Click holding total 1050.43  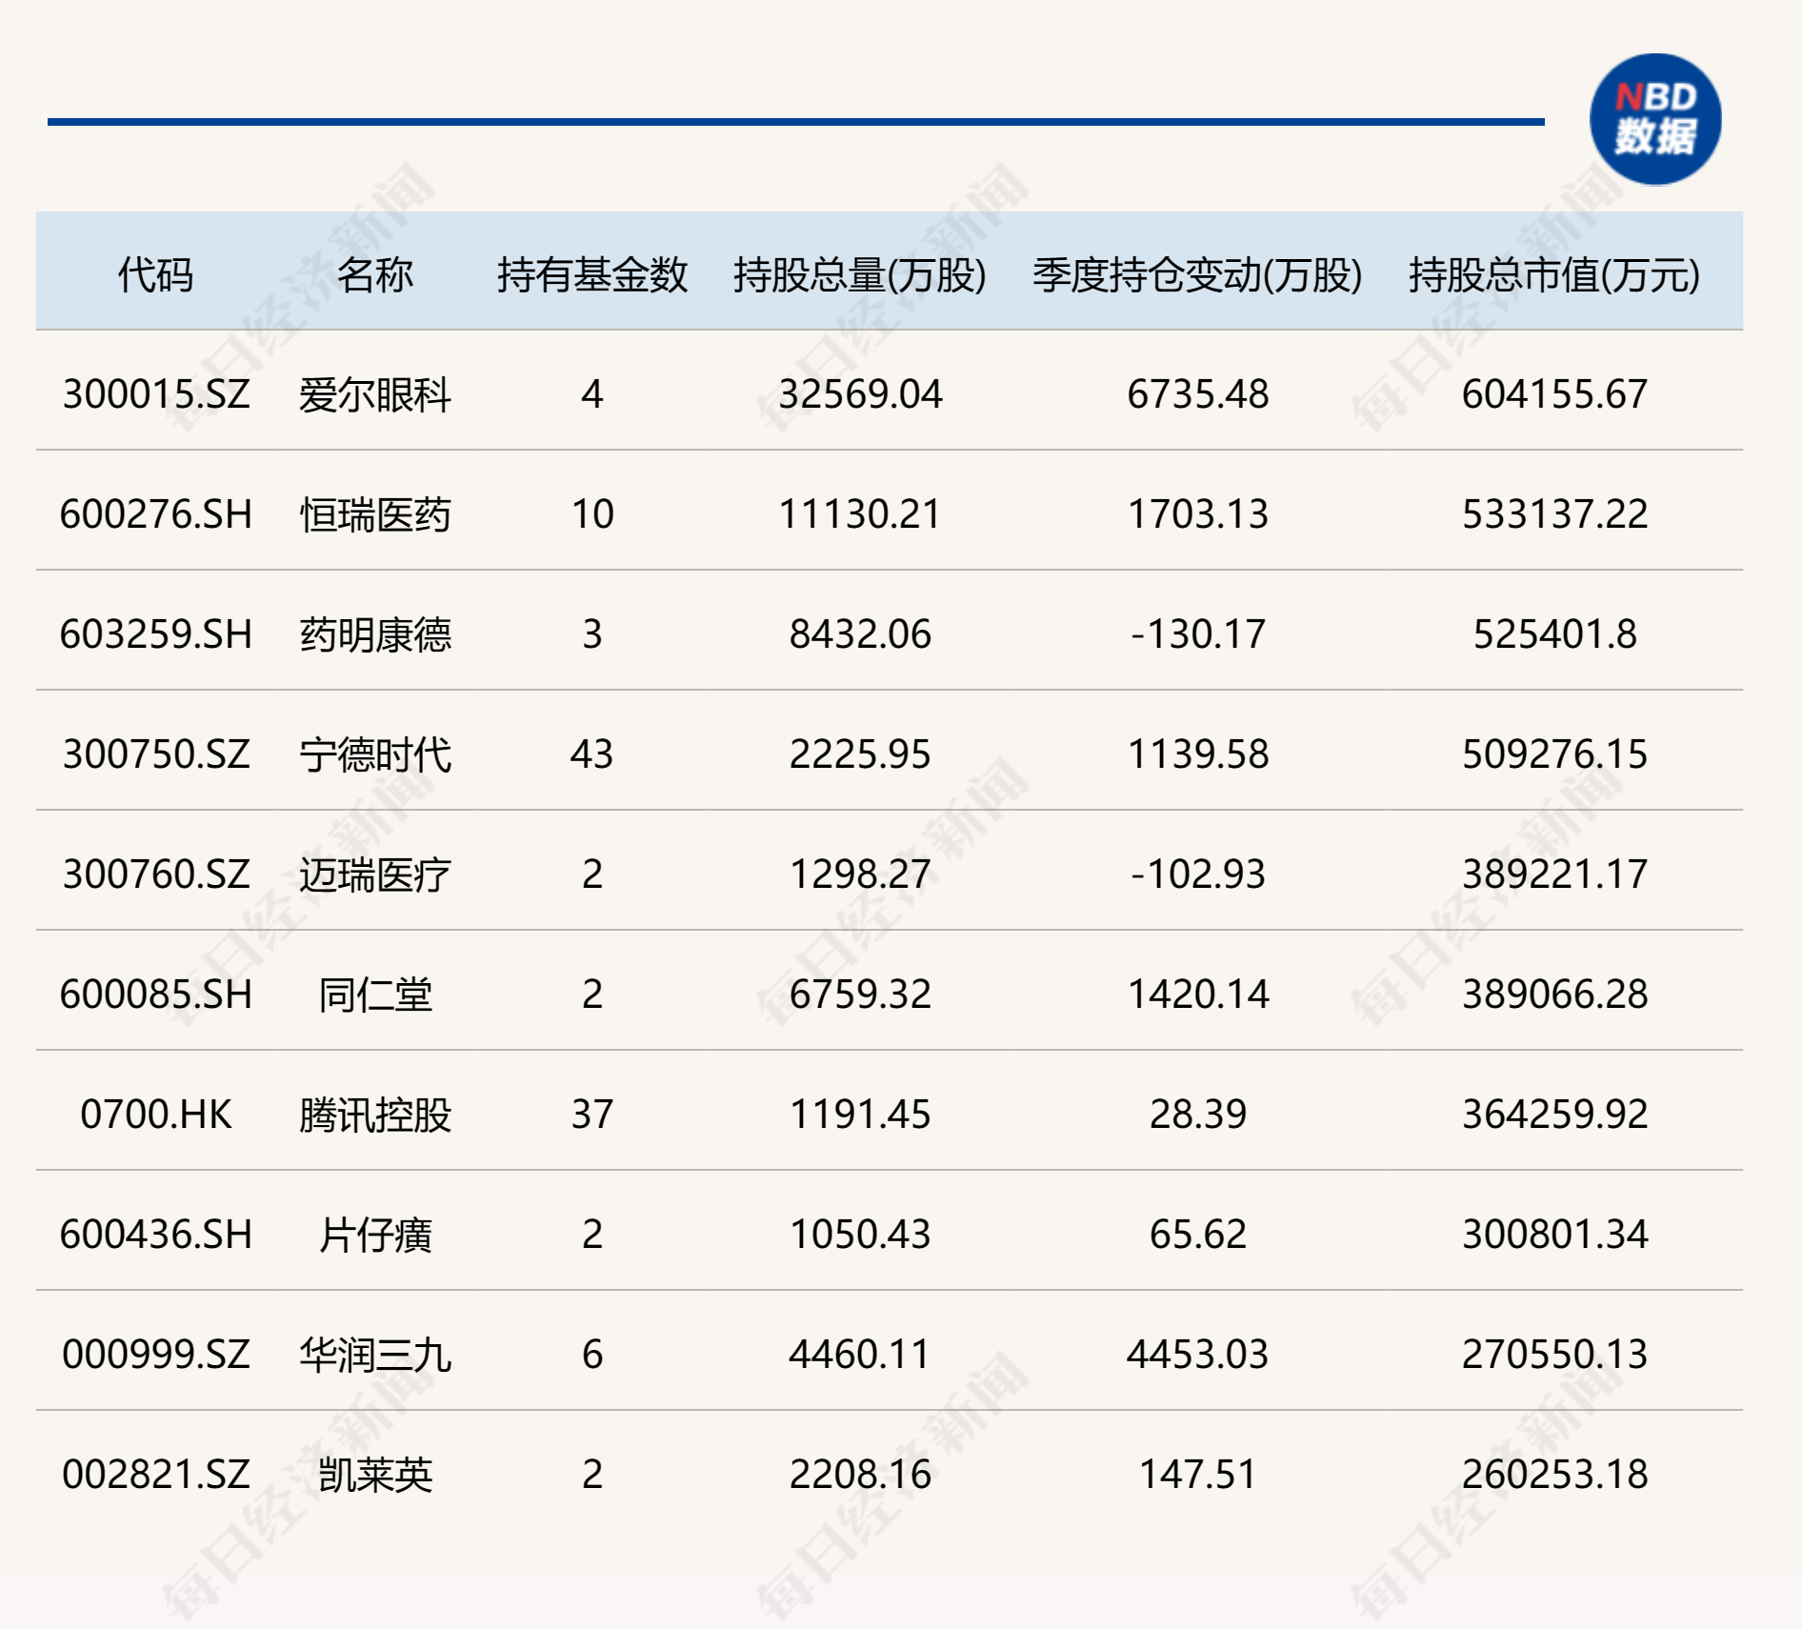pyautogui.click(x=860, y=1235)
